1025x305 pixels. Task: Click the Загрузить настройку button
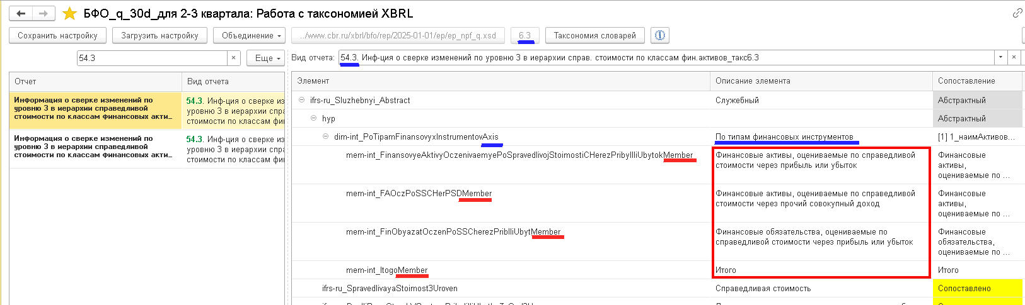tap(159, 36)
